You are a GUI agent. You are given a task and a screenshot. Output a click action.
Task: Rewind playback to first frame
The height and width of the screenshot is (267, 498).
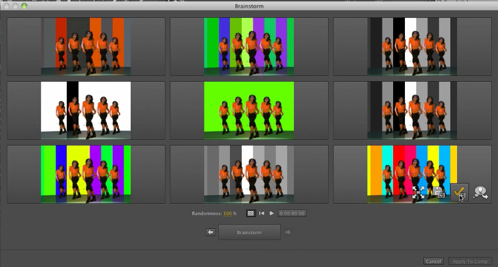point(261,213)
